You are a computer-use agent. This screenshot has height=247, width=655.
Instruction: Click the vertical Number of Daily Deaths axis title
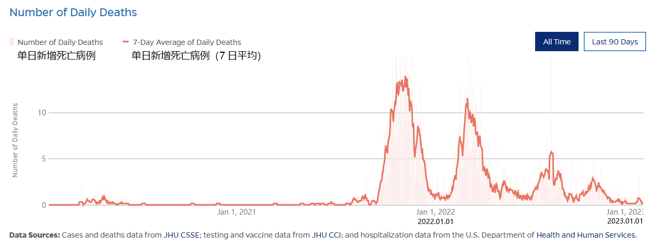tap(15, 140)
